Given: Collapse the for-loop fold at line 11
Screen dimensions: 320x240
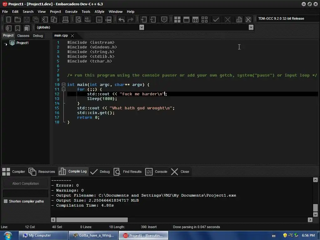Looking at the screenshot, I should tap(64, 89).
